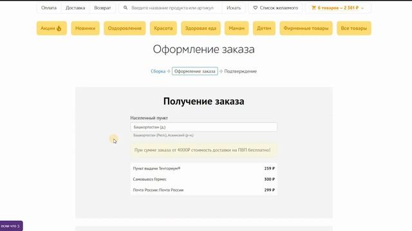The image size is (412, 231).
Task: Click the search magnifier icon
Action: tap(126, 8)
